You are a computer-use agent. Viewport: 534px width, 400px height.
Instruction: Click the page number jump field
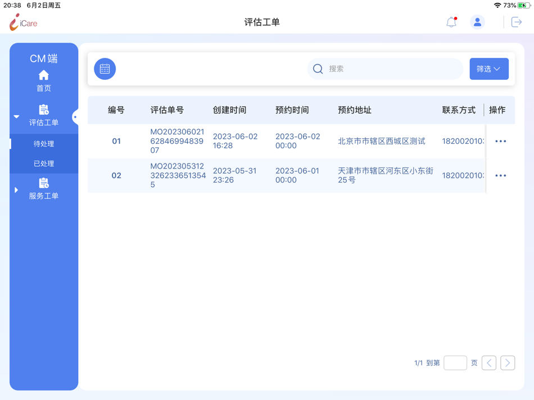click(455, 363)
